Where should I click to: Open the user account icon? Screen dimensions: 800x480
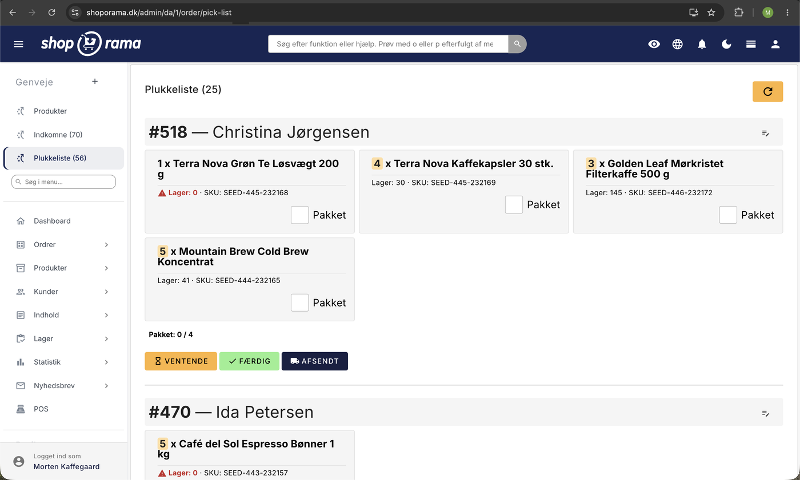click(x=775, y=44)
